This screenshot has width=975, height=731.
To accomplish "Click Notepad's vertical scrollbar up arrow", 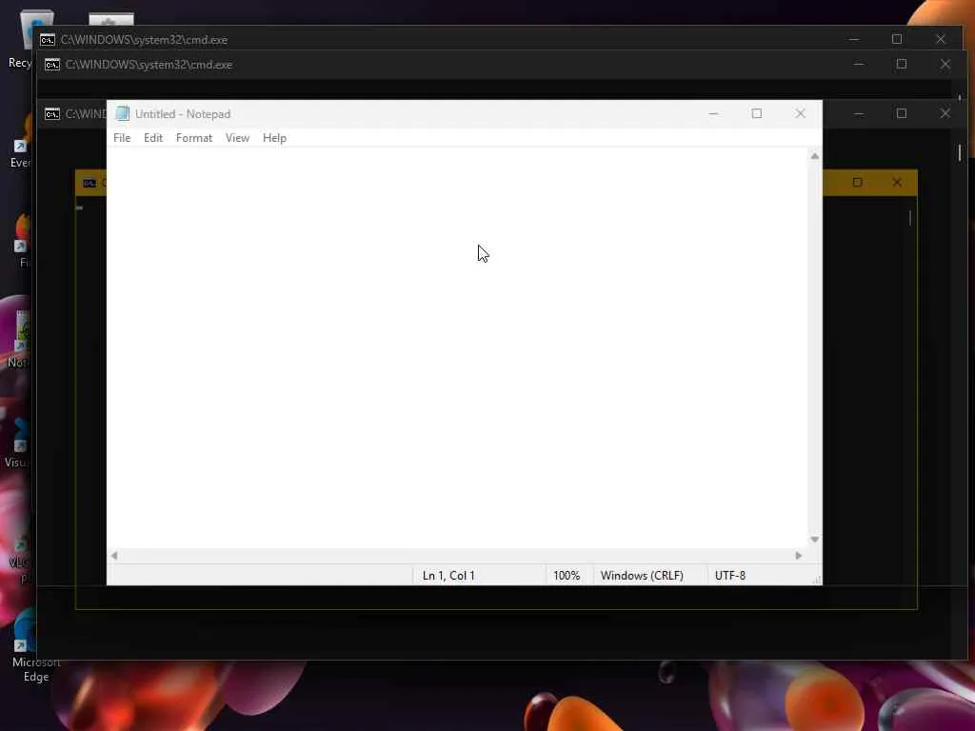I will [x=815, y=156].
